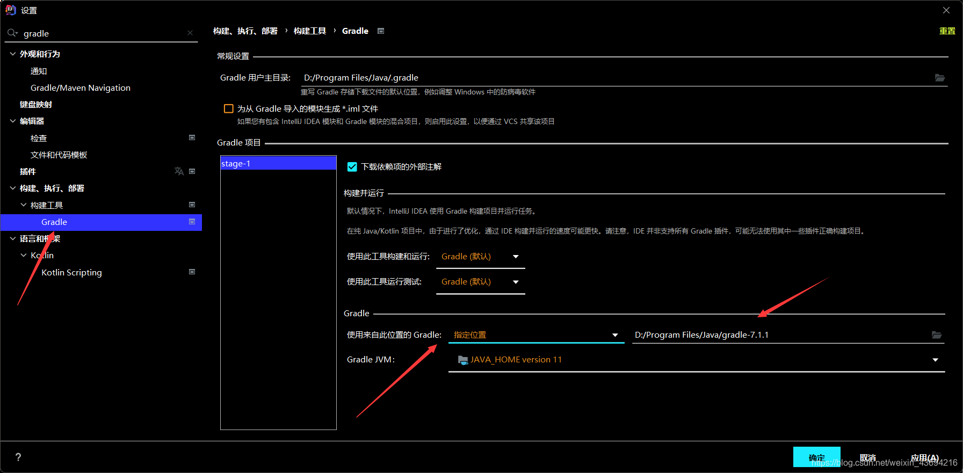
Task: Enable generating *.iml files for Gradle modules
Action: click(x=229, y=108)
